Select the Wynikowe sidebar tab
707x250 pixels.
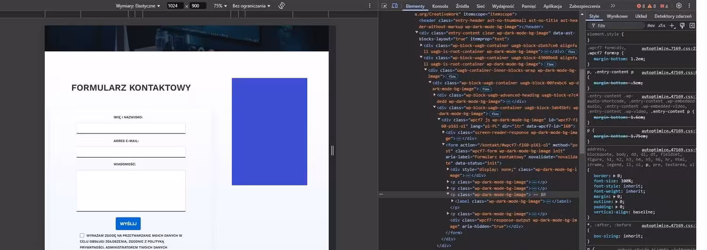[617, 16]
